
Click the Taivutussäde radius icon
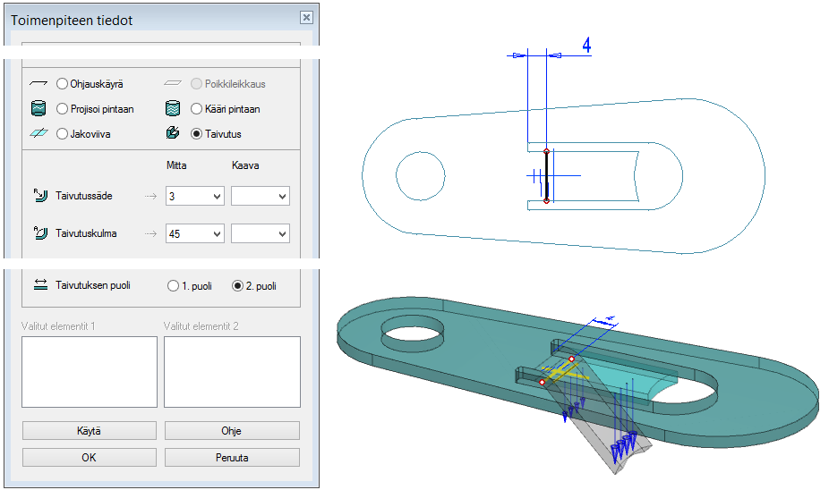click(x=38, y=196)
